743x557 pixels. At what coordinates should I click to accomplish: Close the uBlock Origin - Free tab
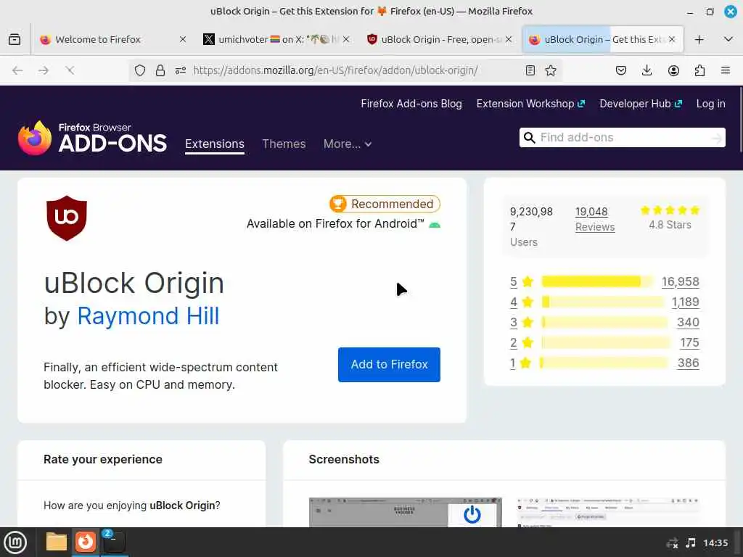(x=509, y=39)
